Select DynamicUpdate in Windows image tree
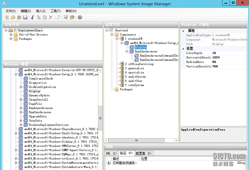Screen dimensions: 249x170 coord(39,95)
